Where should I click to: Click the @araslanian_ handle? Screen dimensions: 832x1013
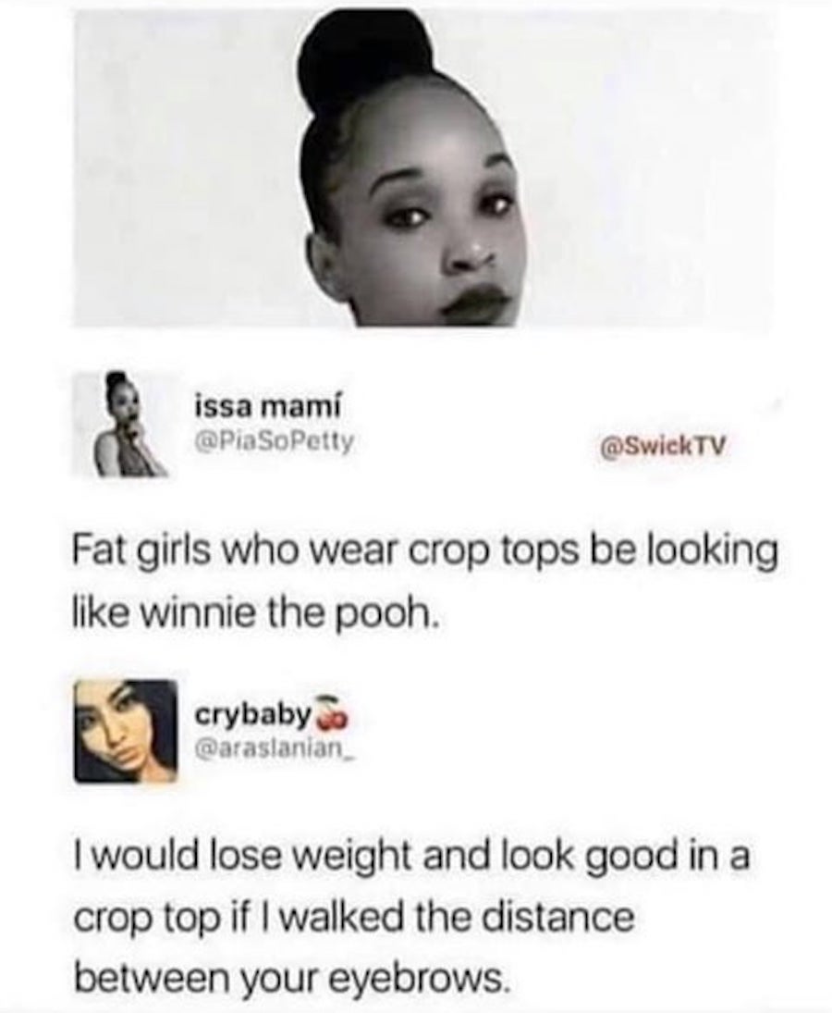coord(273,750)
